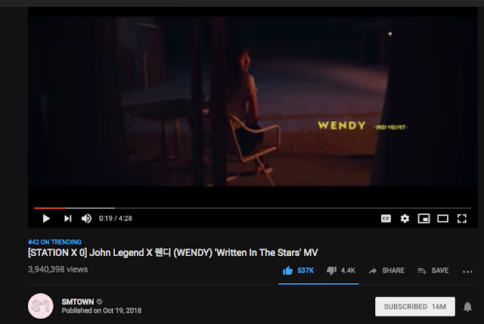Open the SMTOWN channel avatar
The width and height of the screenshot is (484, 324).
pos(40,306)
